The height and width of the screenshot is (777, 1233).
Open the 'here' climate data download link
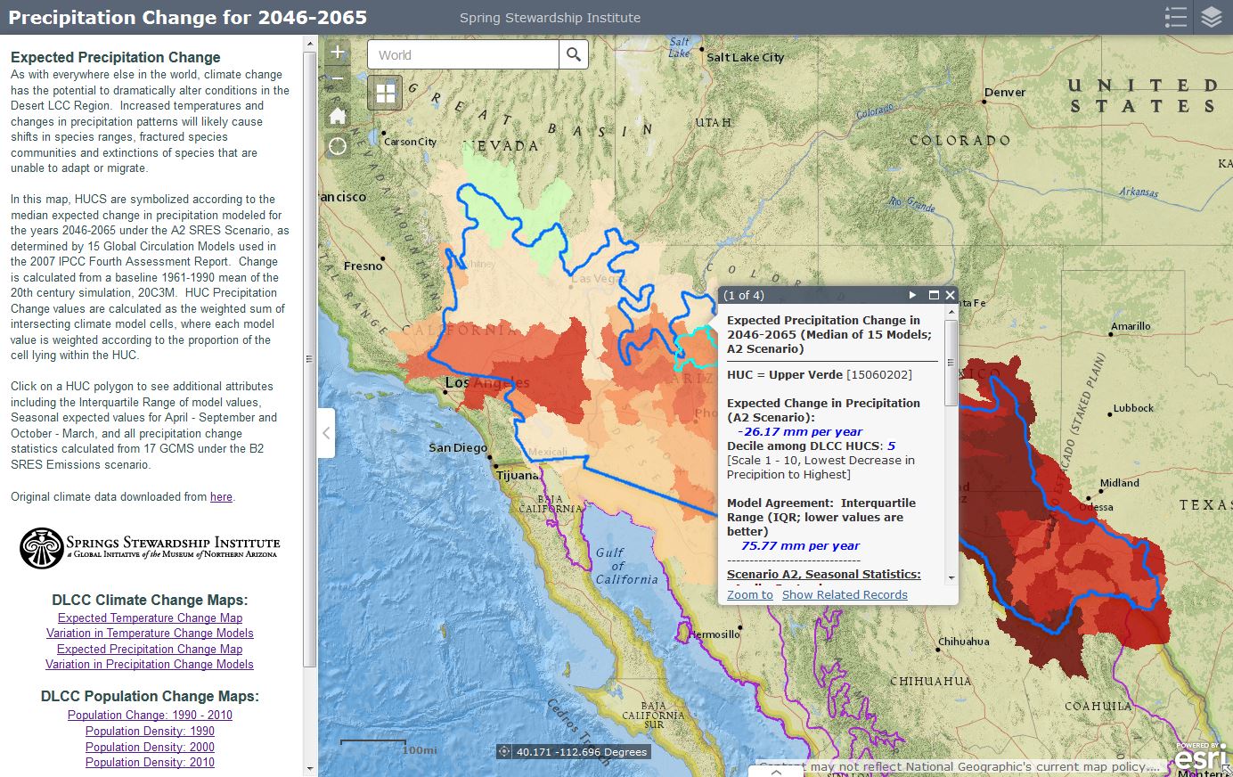click(221, 497)
